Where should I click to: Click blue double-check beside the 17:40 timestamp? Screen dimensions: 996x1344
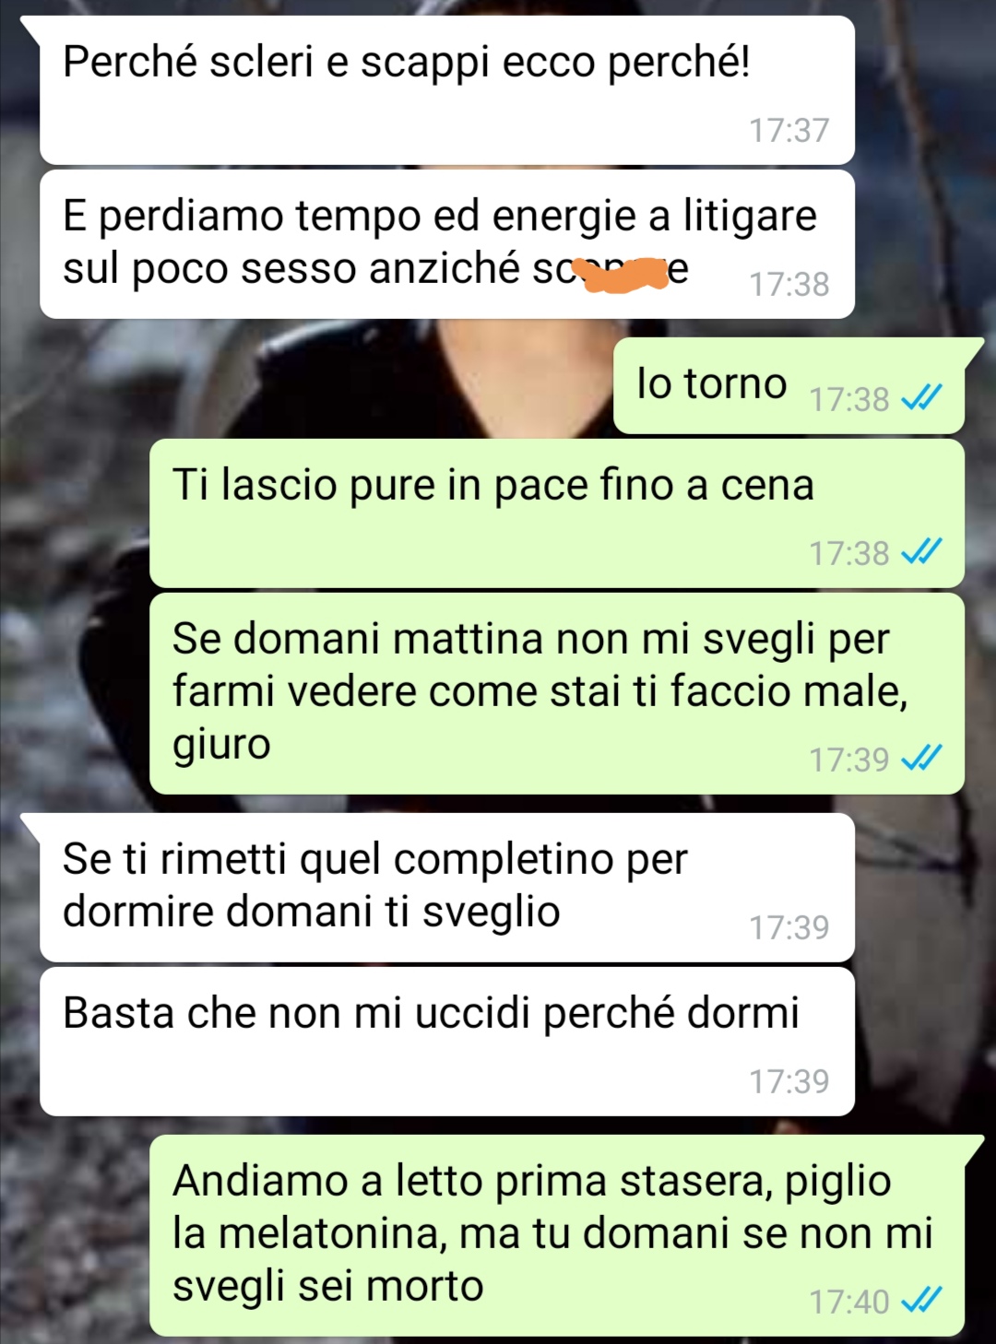point(921,1301)
